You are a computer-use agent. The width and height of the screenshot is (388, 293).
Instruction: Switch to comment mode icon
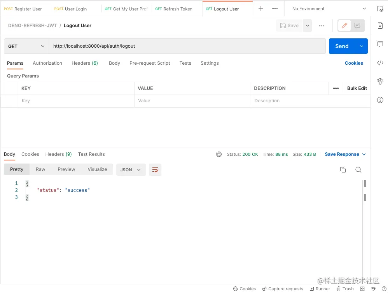(357, 26)
